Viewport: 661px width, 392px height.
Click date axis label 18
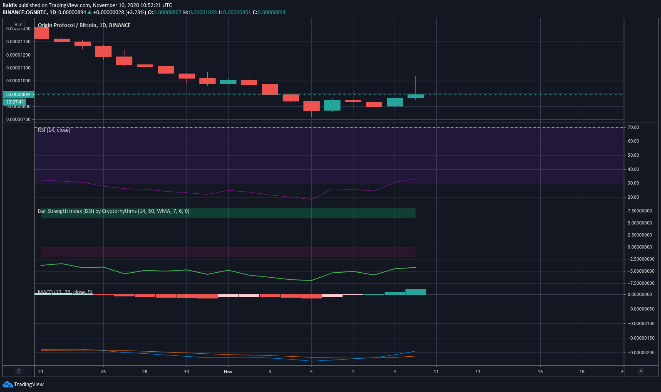tap(582, 372)
